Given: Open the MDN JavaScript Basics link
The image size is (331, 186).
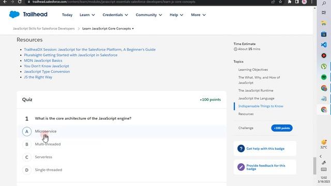Looking at the screenshot, I should 43,60.
